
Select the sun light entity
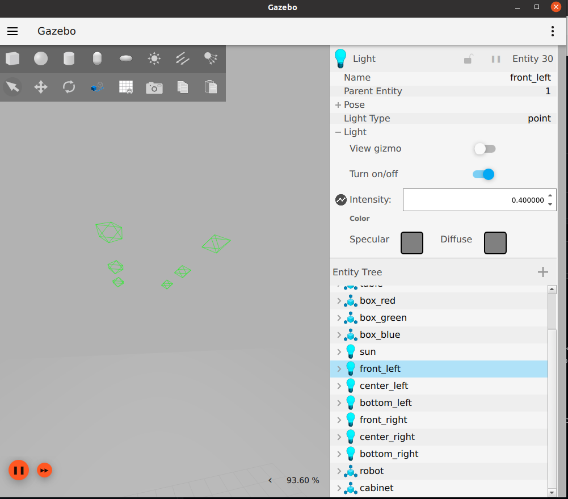[439, 352]
